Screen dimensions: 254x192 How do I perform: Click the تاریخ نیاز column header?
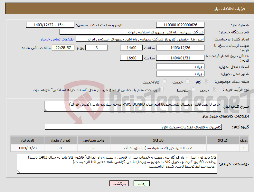point(28,140)
